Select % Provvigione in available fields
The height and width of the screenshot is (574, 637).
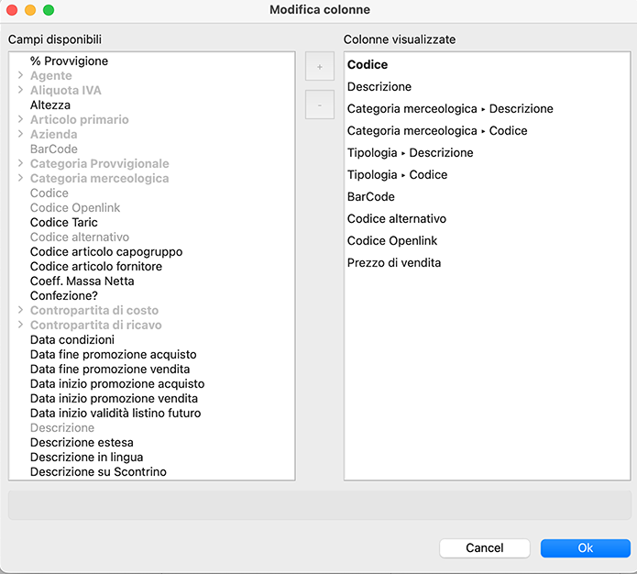point(69,61)
